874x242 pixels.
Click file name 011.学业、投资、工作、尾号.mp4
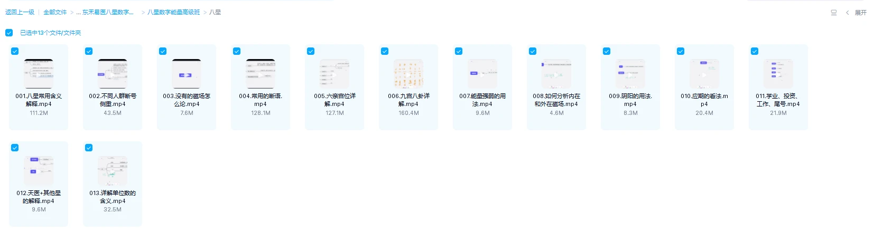pos(778,100)
